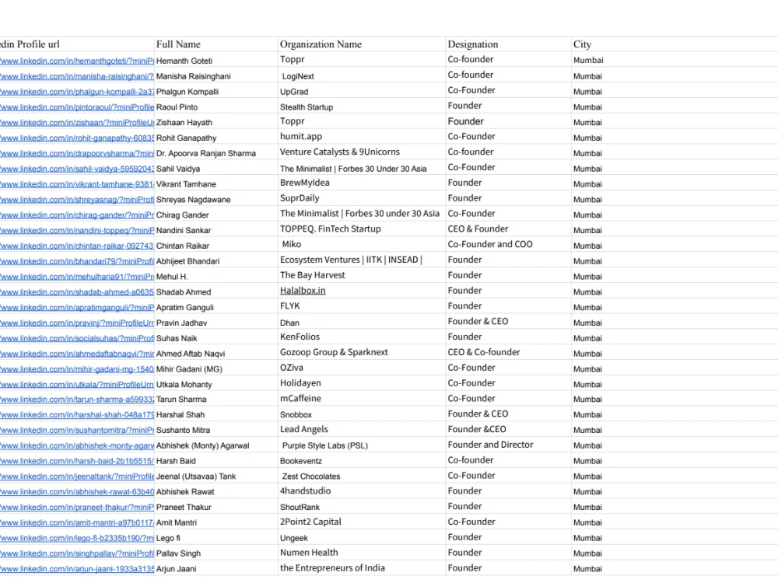Open the harshal-shah LinkedIn link
778x583 pixels.
[77, 414]
